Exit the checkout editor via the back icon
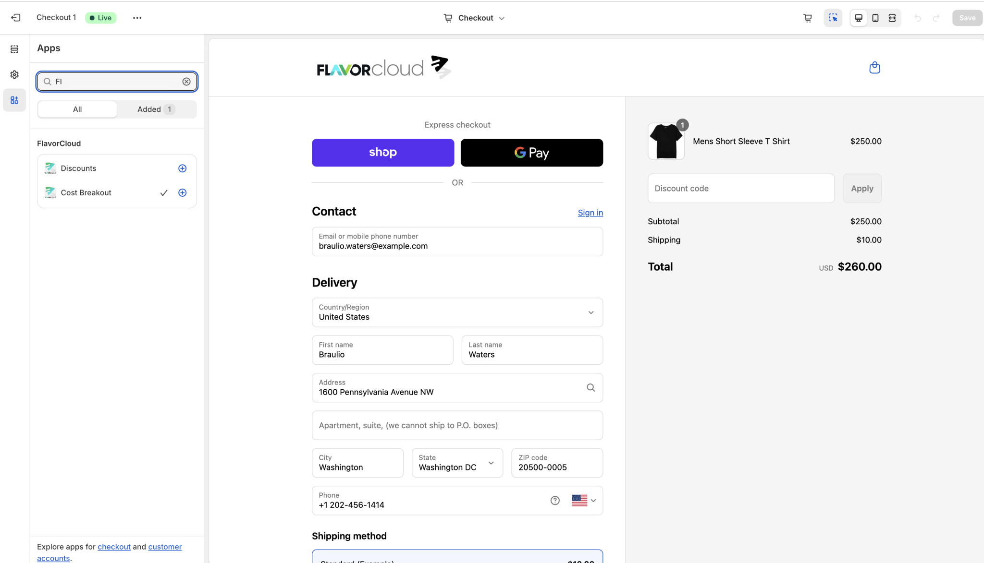984x563 pixels. click(16, 17)
